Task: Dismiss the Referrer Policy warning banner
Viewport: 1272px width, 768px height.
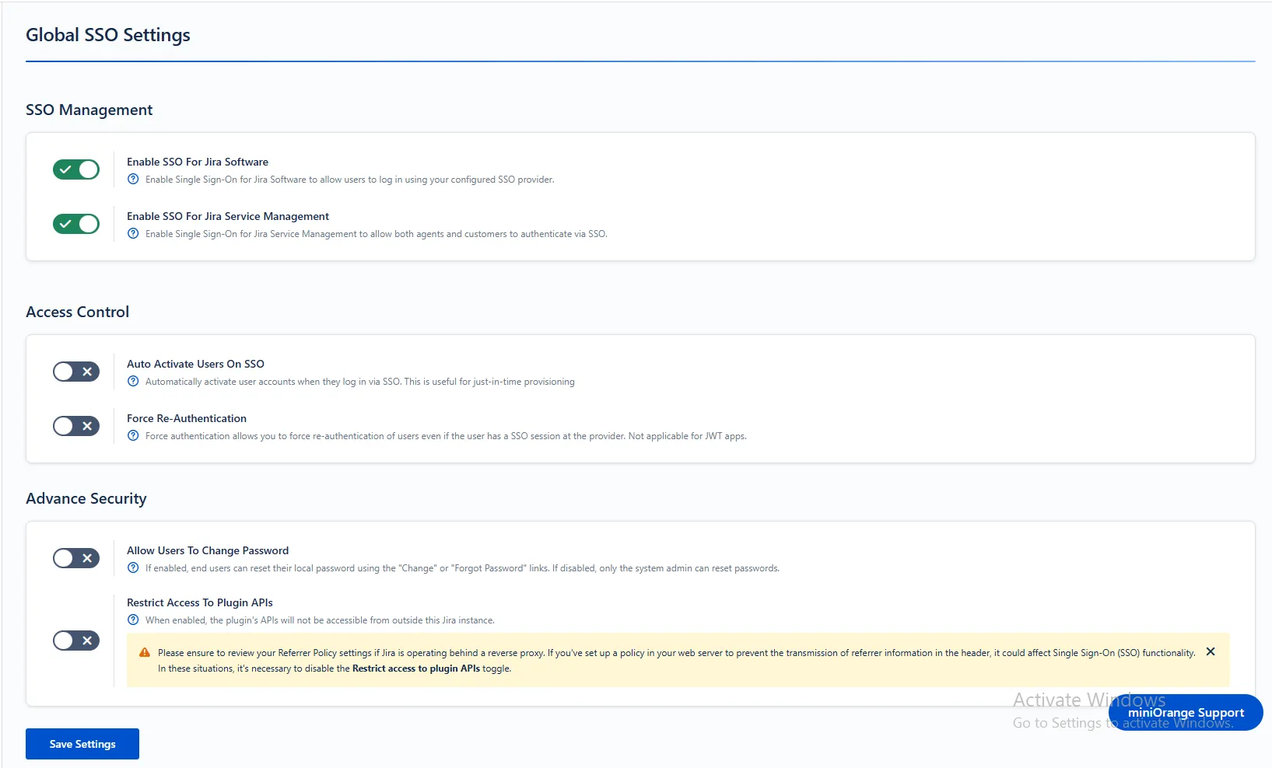Action: coord(1211,651)
